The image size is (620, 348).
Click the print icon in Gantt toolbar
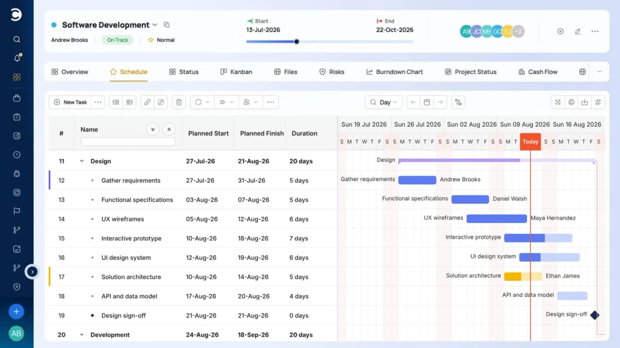[x=571, y=102]
